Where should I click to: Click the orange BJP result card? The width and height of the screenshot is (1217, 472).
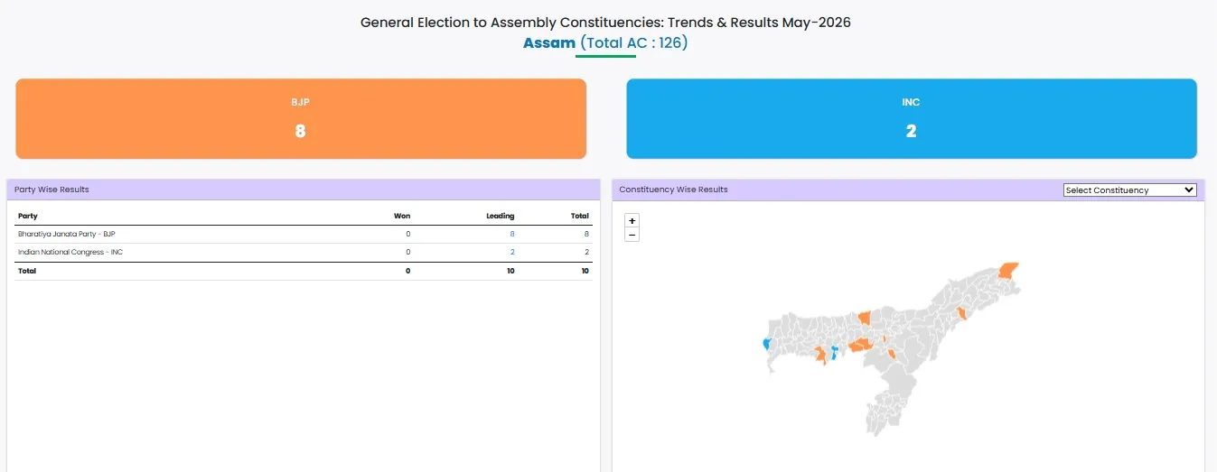click(301, 118)
